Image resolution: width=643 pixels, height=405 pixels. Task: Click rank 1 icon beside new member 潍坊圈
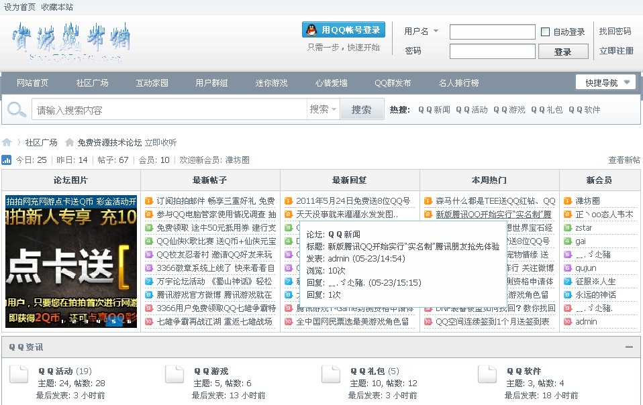click(x=568, y=201)
